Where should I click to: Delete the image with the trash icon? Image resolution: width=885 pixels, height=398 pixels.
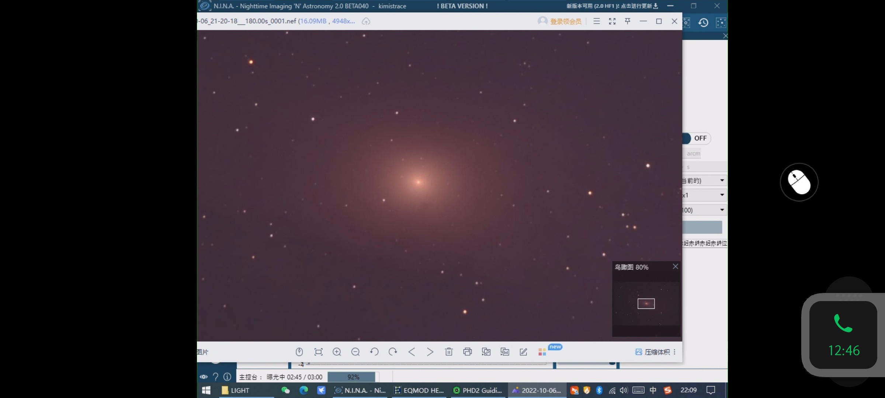point(449,352)
